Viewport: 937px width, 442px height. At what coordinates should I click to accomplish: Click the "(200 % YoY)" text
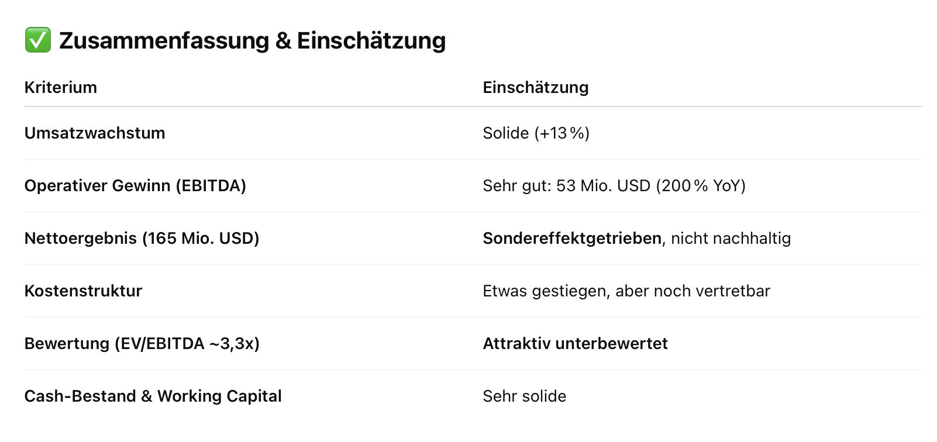[x=701, y=185]
